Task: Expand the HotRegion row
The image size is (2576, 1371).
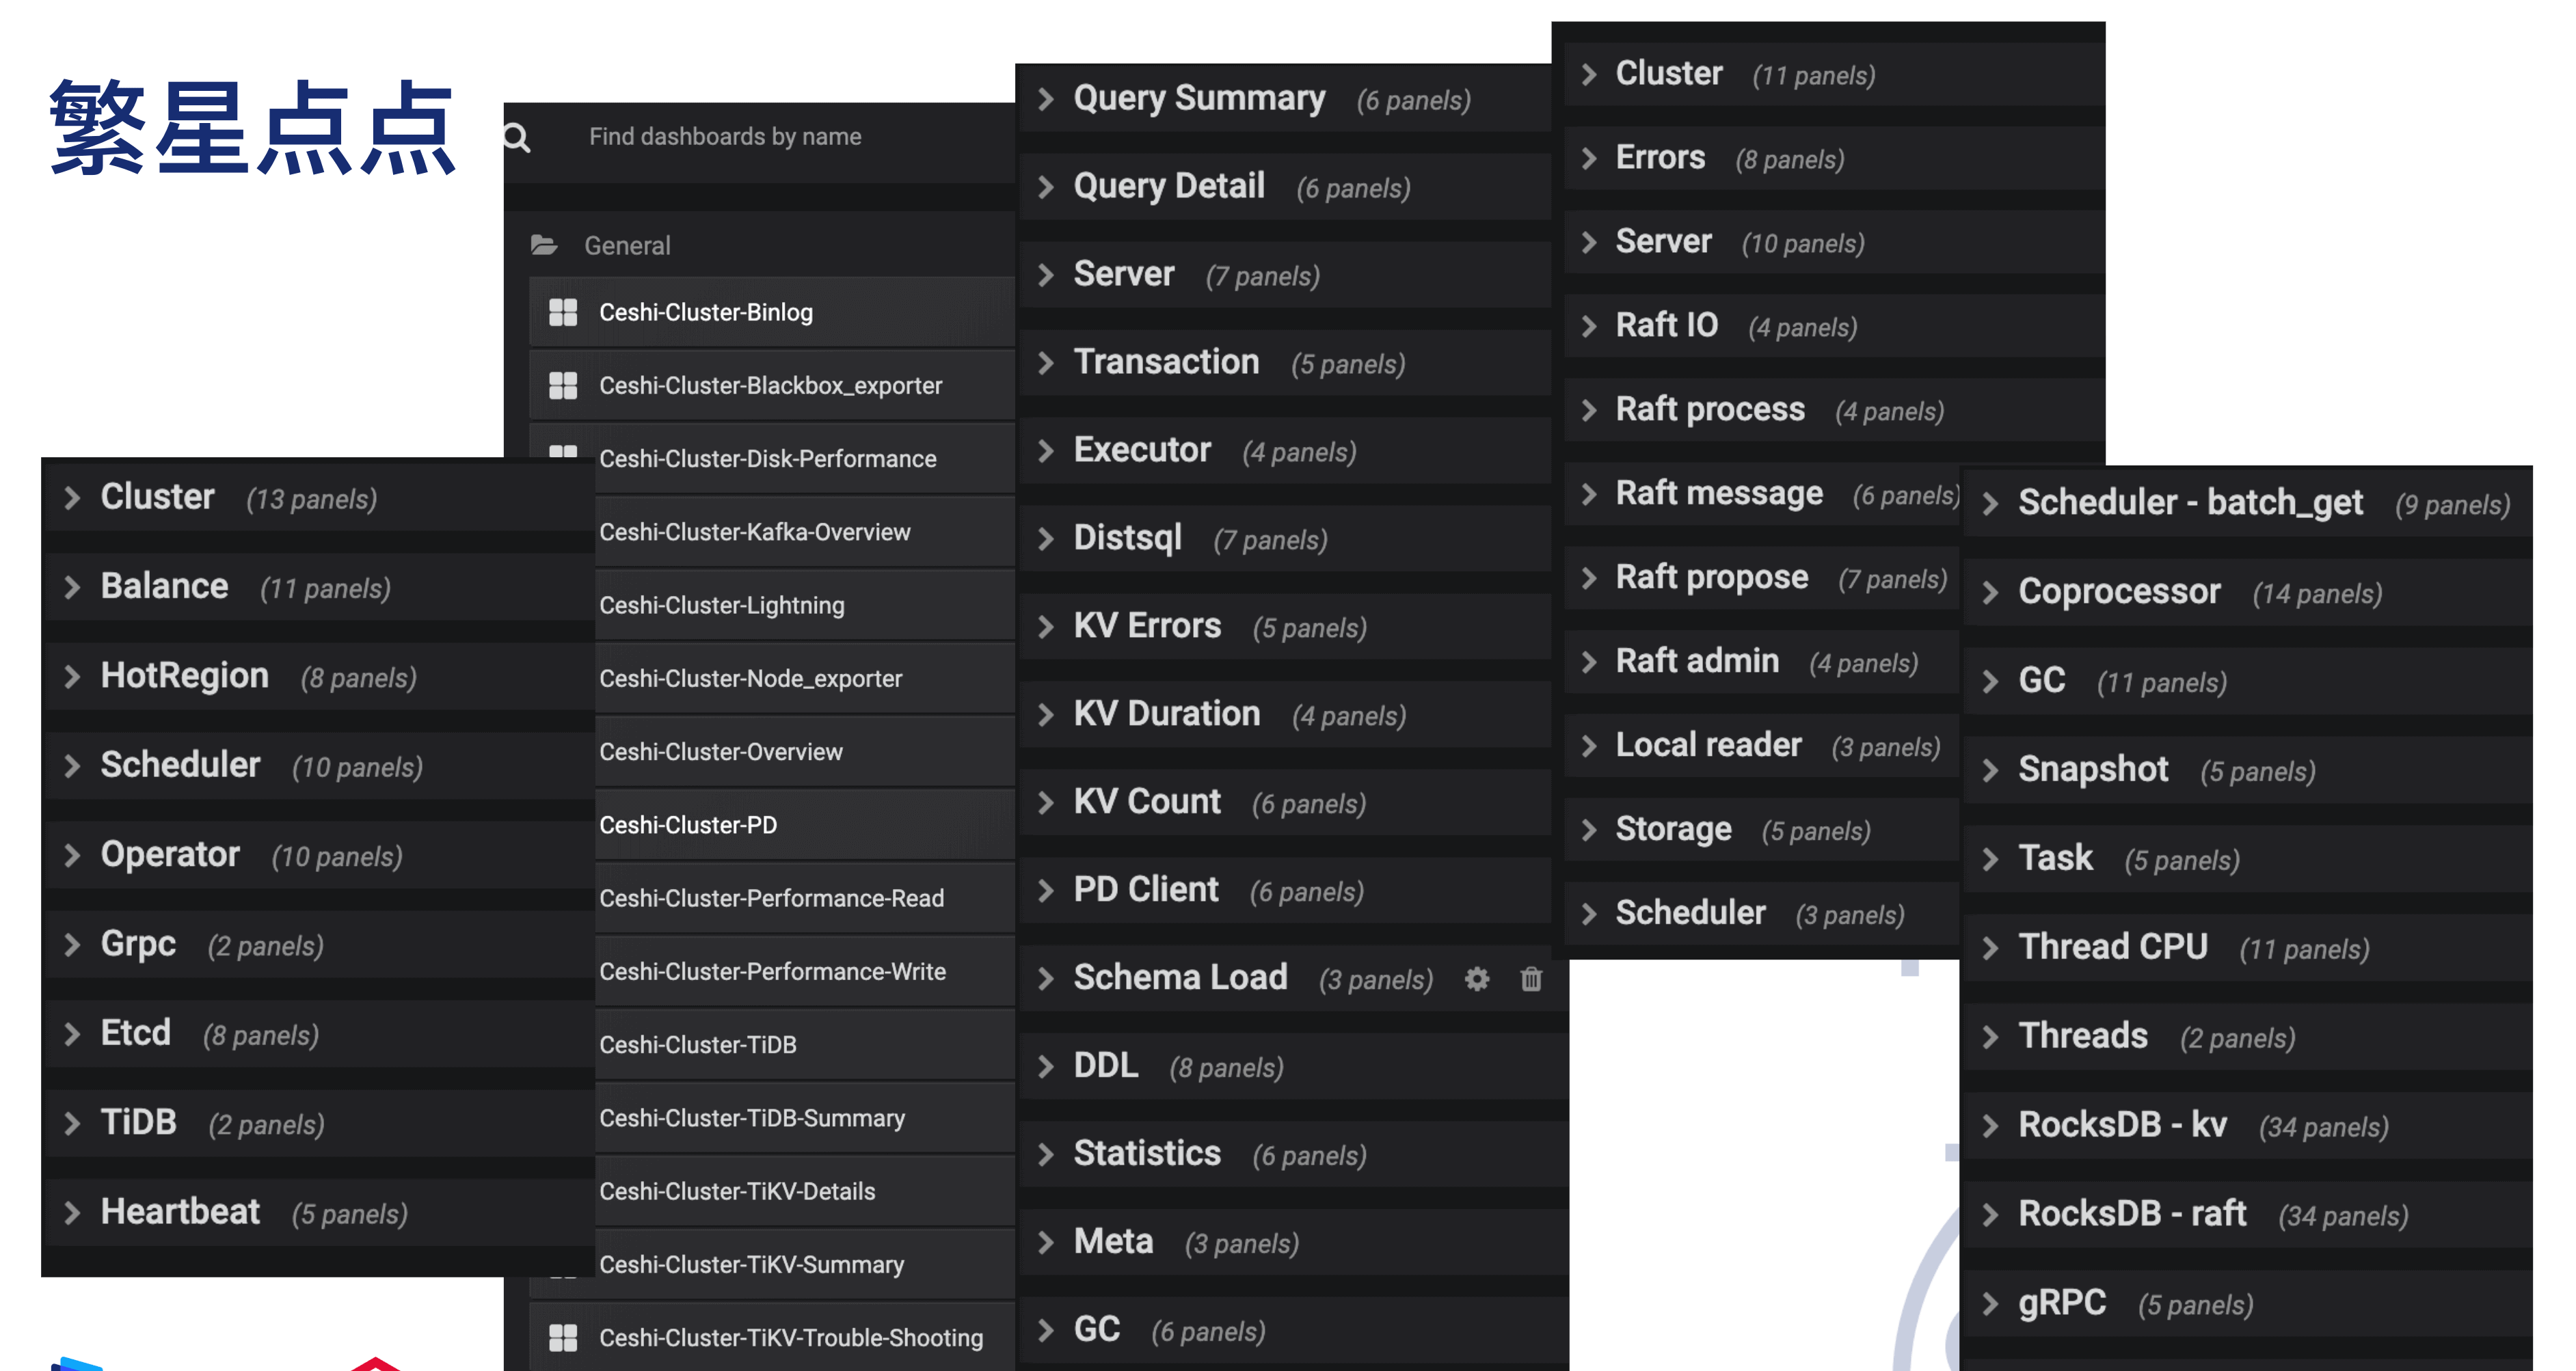Action: point(319,676)
